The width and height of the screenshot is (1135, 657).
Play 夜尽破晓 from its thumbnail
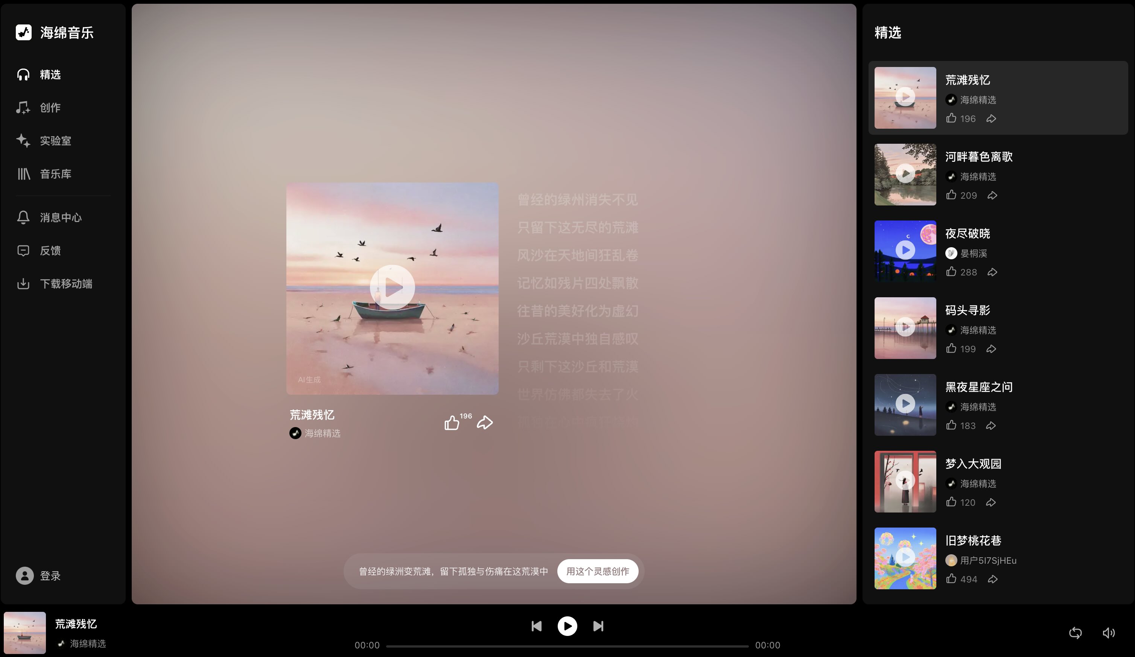pyautogui.click(x=905, y=250)
